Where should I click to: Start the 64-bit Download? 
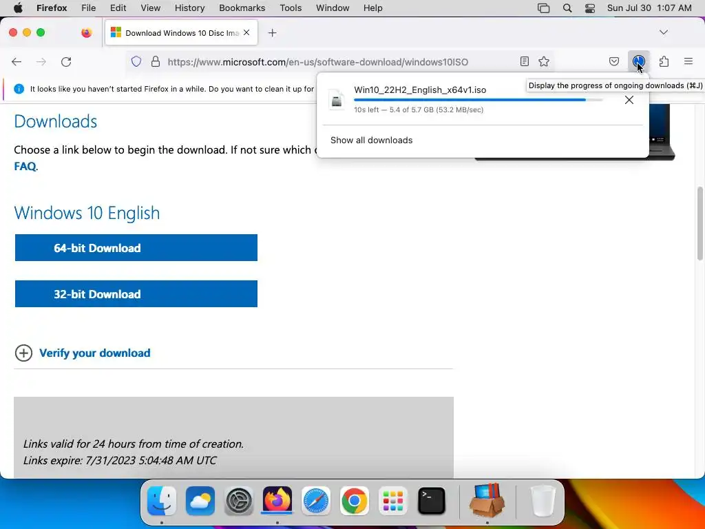click(136, 248)
